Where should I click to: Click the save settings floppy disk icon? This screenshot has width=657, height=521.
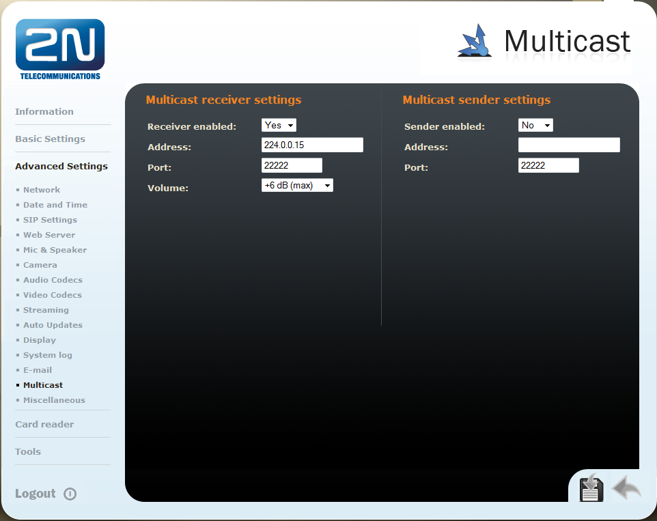tap(591, 488)
